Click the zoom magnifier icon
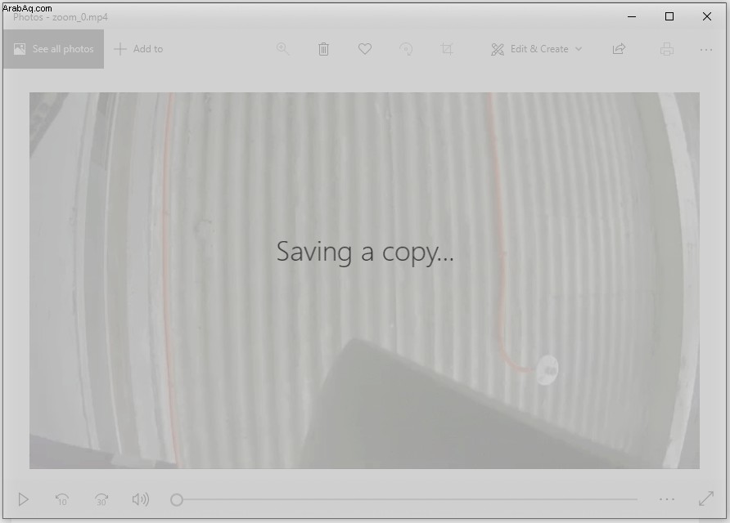The width and height of the screenshot is (730, 523). (x=282, y=49)
